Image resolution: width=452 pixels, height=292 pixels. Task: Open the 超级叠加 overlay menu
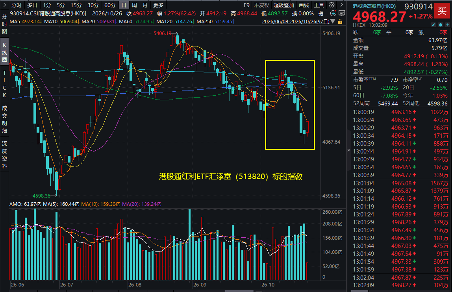283,5
